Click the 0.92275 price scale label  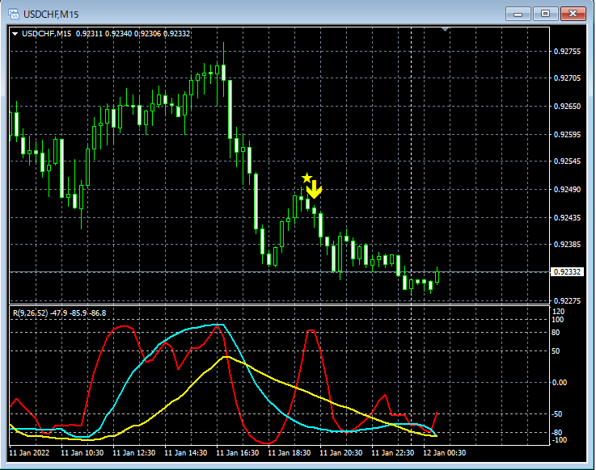[567, 300]
